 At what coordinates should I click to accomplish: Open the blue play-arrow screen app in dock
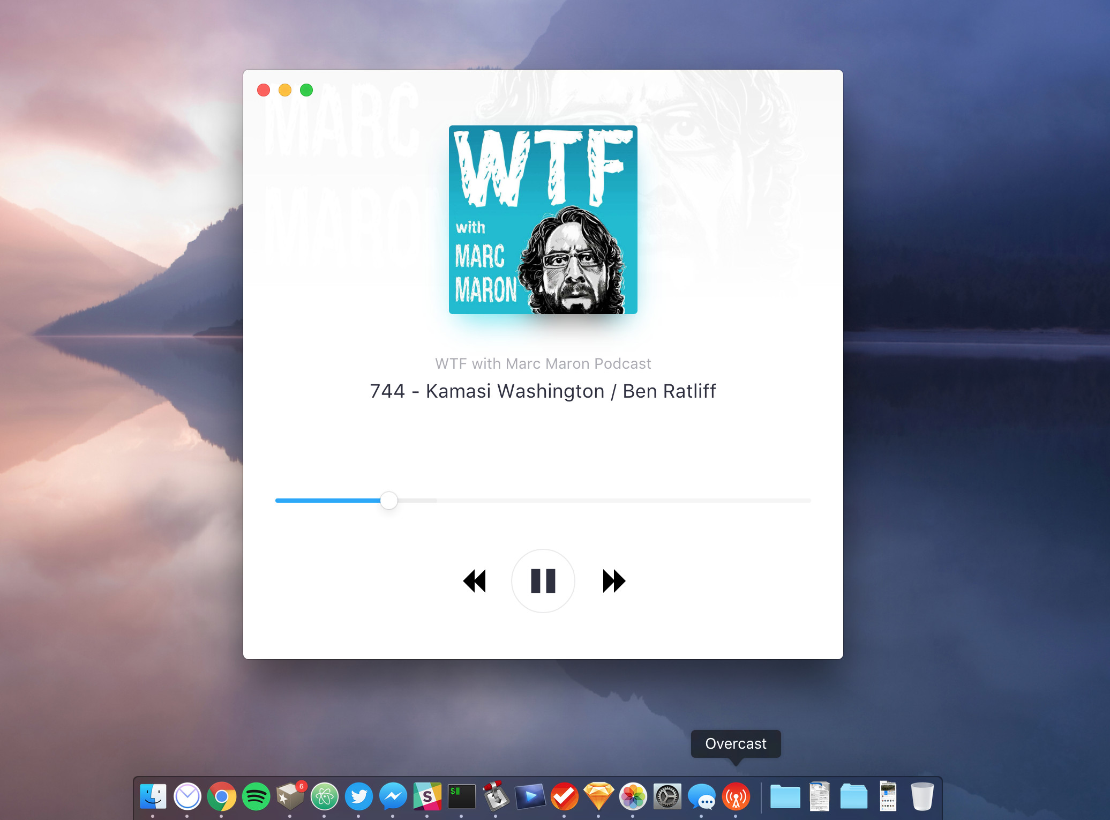(x=530, y=796)
